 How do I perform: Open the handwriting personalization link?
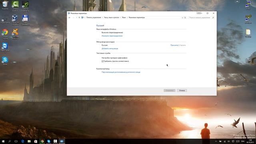coord(121,72)
